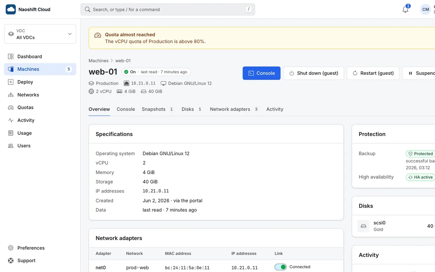Click the Protected backup badge
The width and height of the screenshot is (435, 272).
click(x=420, y=154)
